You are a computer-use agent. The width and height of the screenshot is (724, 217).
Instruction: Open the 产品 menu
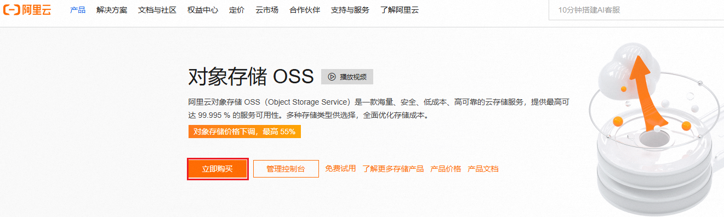tap(78, 10)
